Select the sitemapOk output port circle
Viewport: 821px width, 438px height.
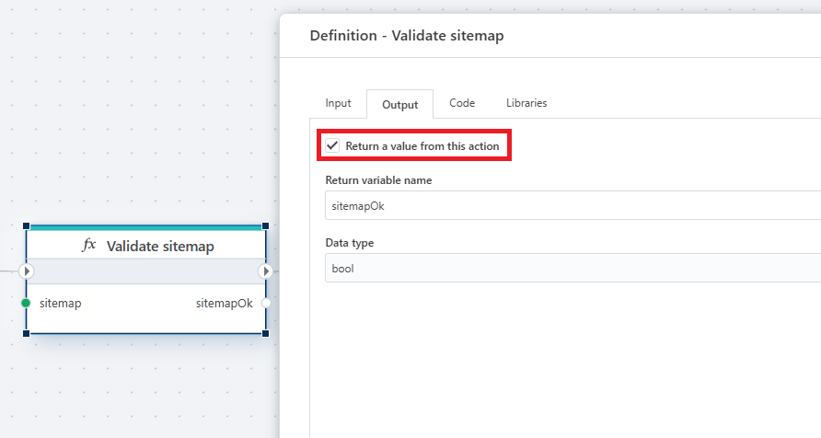click(266, 303)
